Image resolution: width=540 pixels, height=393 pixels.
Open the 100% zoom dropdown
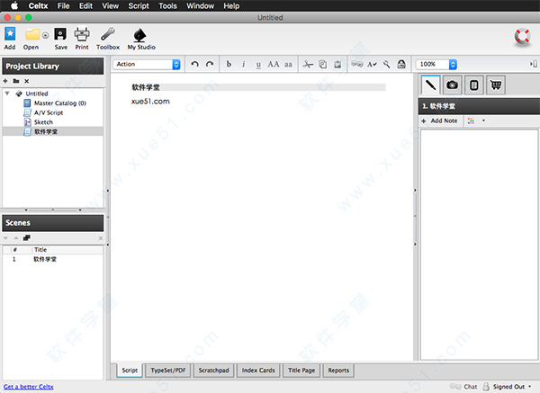click(436, 65)
